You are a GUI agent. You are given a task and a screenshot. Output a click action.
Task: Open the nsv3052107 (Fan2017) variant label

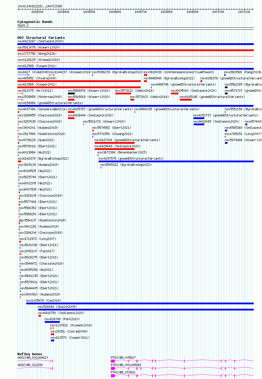[37, 251]
